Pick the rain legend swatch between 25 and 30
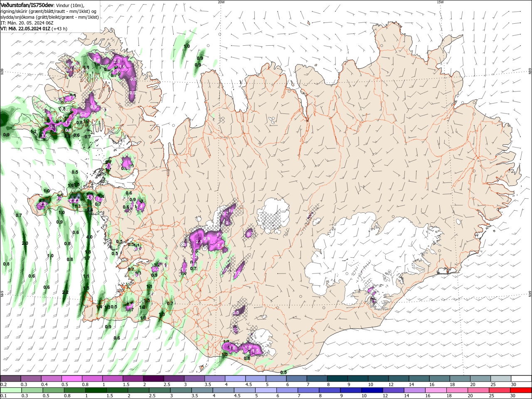Screen dimensions: 532x399 click(x=499, y=390)
